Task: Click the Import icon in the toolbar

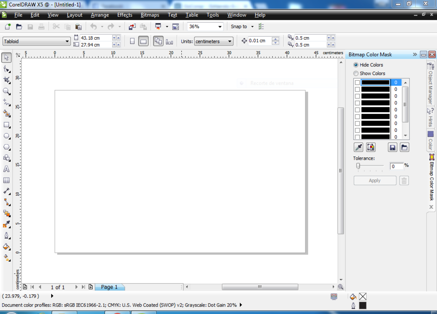Action: [132, 27]
